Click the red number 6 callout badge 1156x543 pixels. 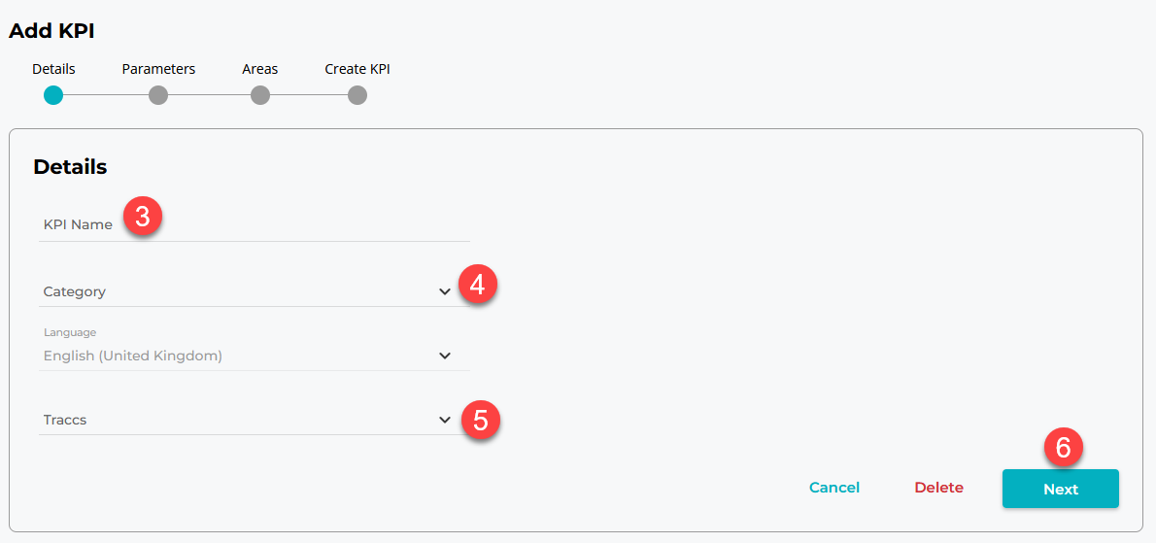pyautogui.click(x=1063, y=448)
